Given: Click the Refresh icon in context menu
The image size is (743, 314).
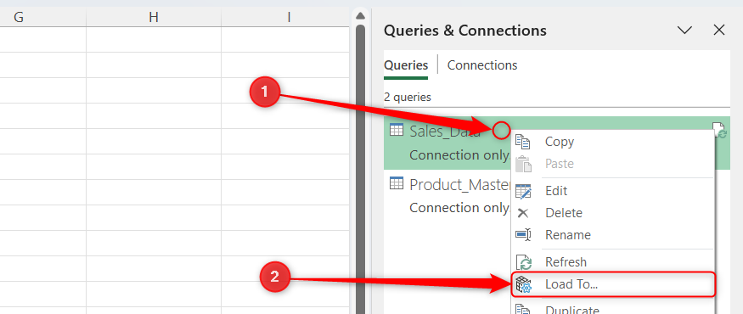Looking at the screenshot, I should pyautogui.click(x=523, y=262).
